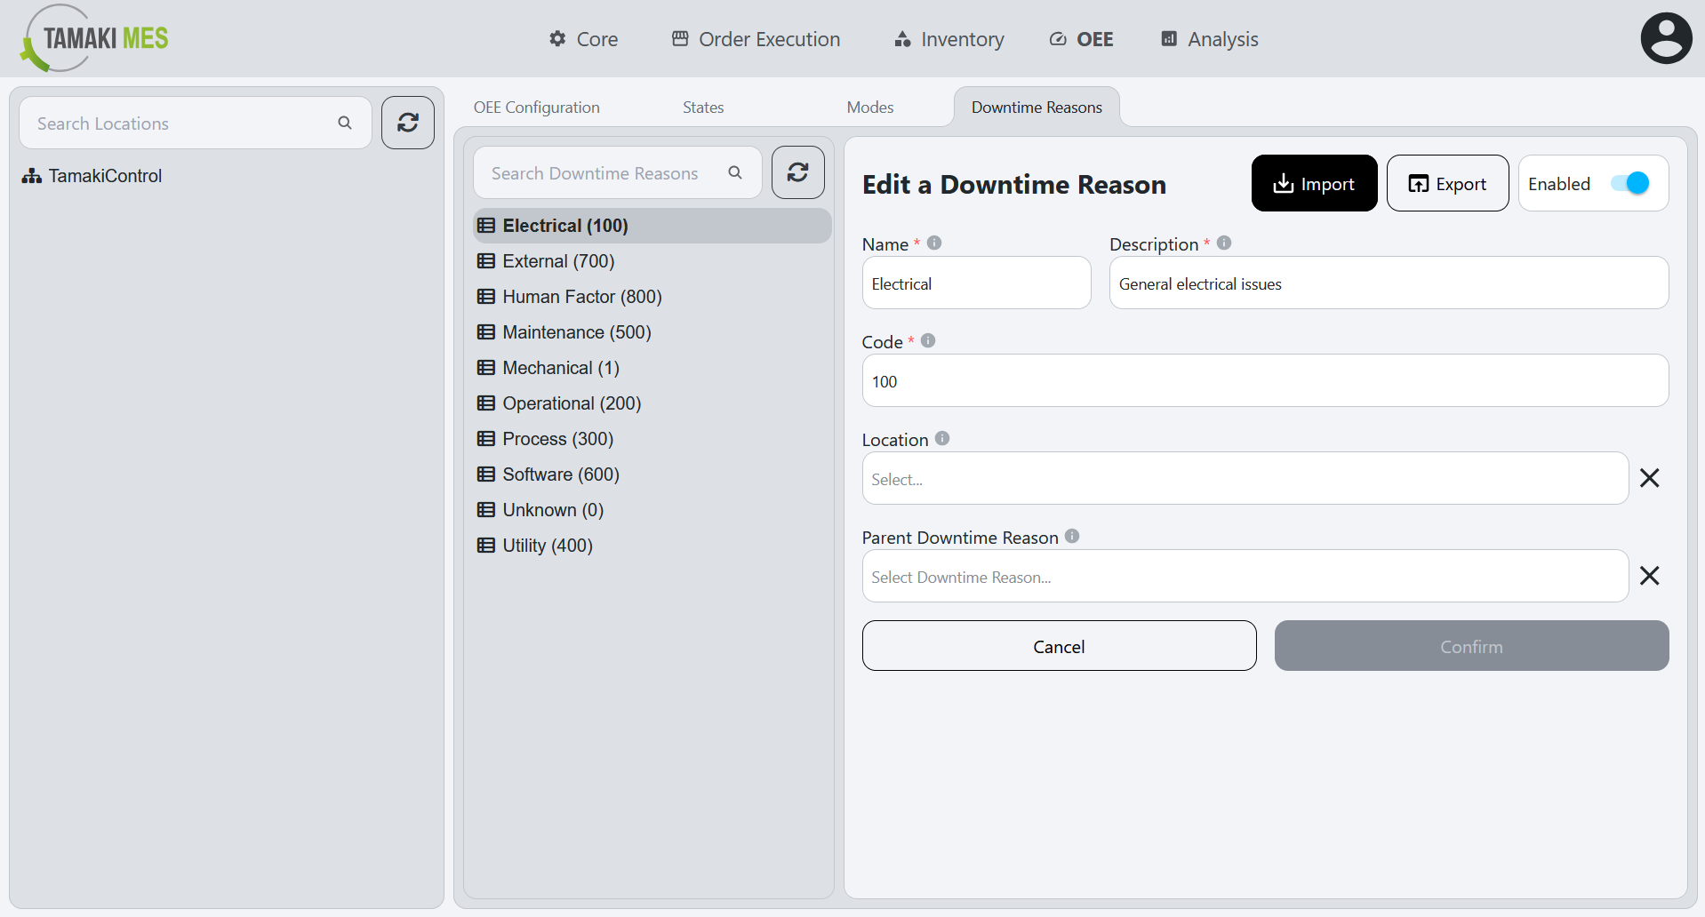Click the Export button

coord(1447,183)
